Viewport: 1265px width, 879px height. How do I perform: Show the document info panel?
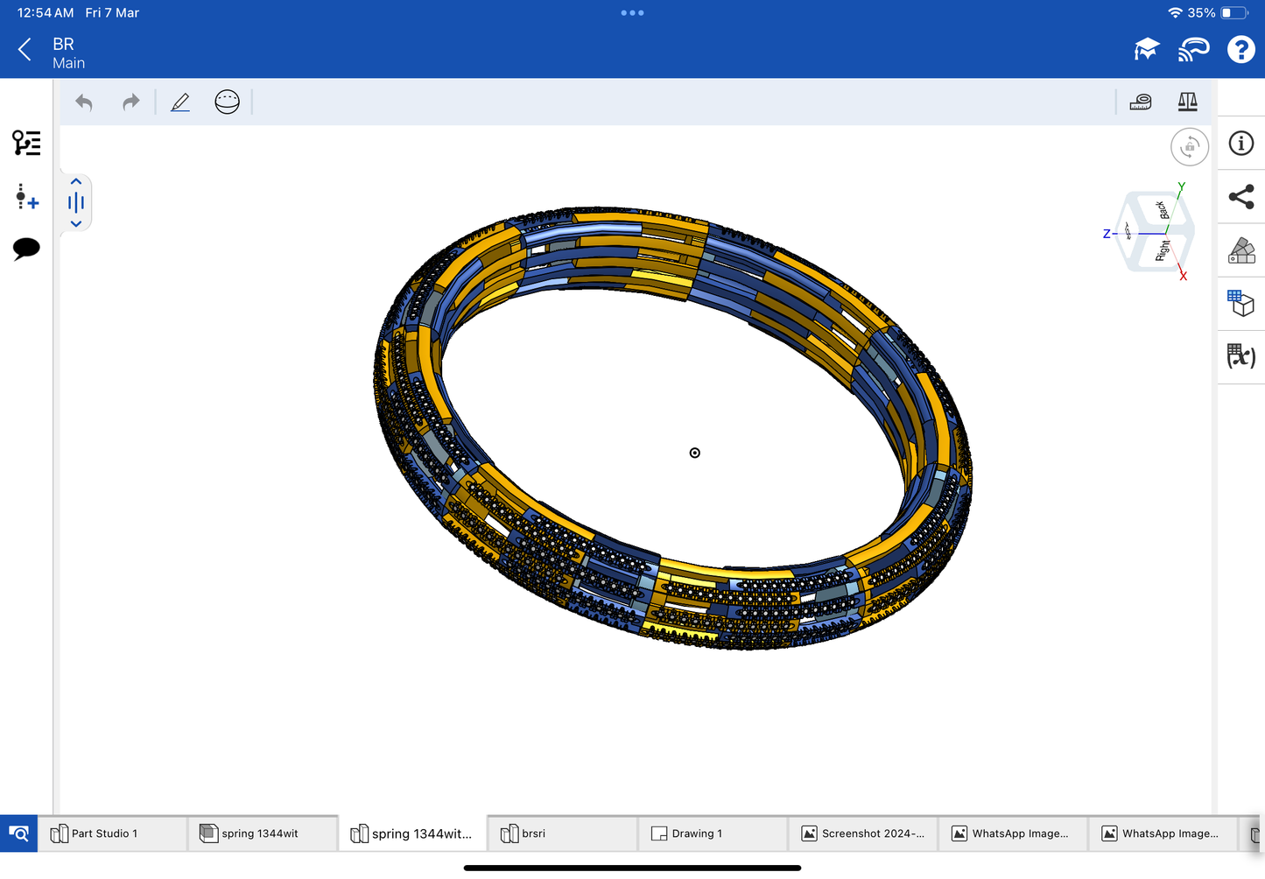pos(1240,144)
